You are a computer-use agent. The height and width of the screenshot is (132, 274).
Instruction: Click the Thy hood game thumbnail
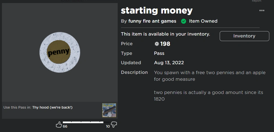(109, 110)
